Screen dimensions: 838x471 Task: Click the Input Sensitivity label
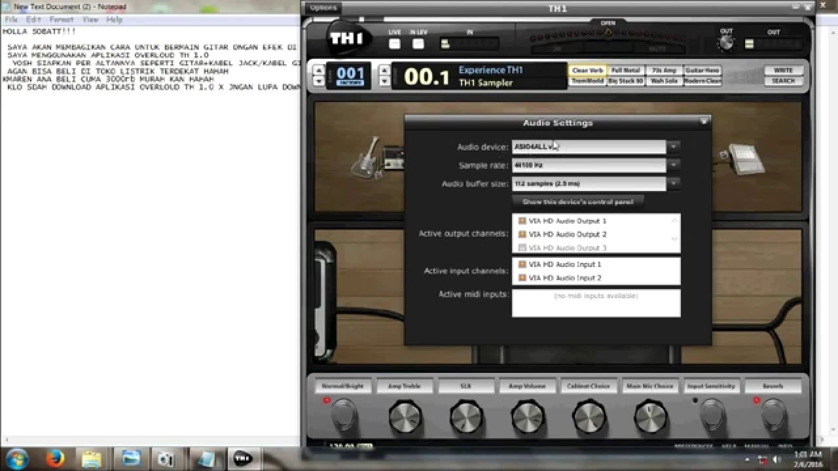coord(712,386)
